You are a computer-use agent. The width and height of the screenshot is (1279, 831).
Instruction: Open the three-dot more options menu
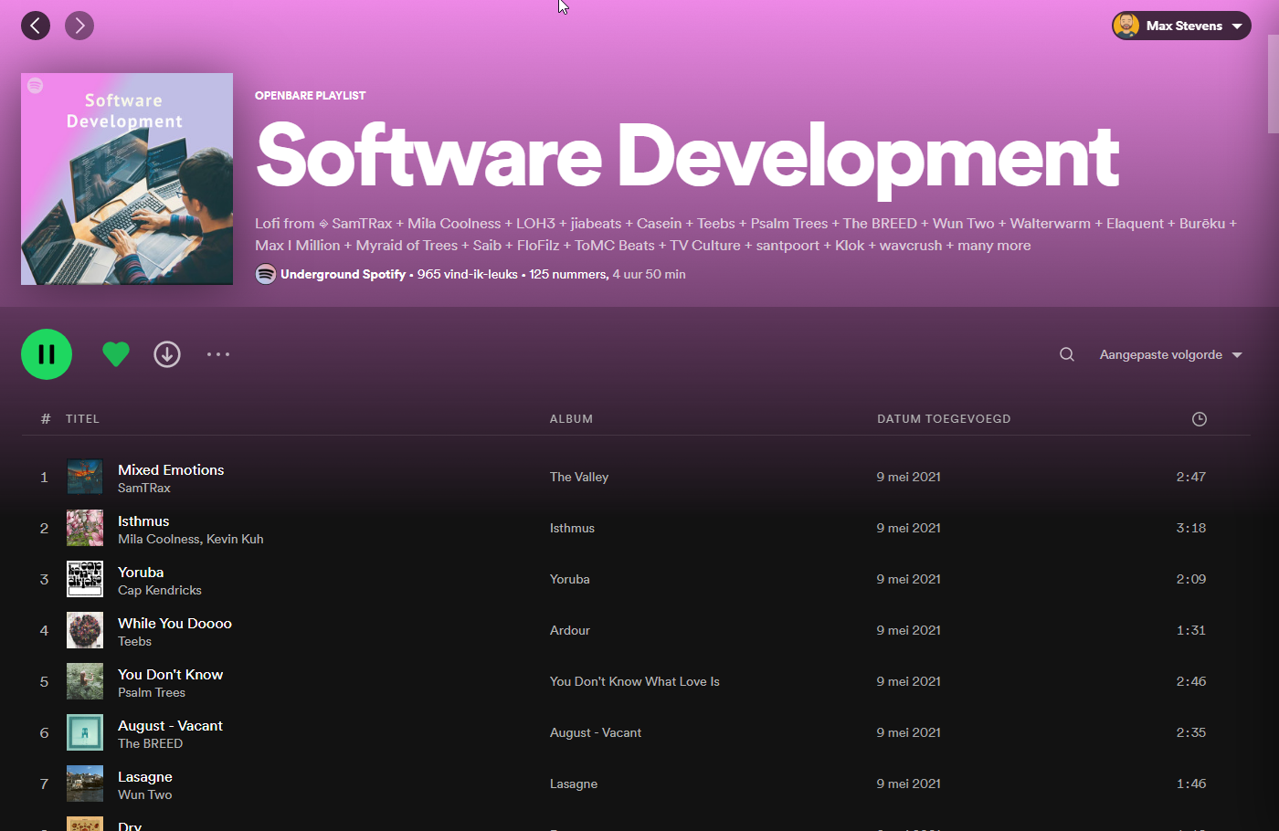point(218,354)
